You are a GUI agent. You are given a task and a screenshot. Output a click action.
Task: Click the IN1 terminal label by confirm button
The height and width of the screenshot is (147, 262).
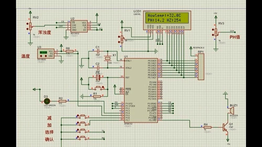point(103,138)
